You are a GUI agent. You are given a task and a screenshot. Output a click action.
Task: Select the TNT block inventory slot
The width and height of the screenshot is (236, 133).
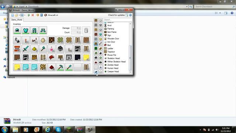click(x=17, y=49)
